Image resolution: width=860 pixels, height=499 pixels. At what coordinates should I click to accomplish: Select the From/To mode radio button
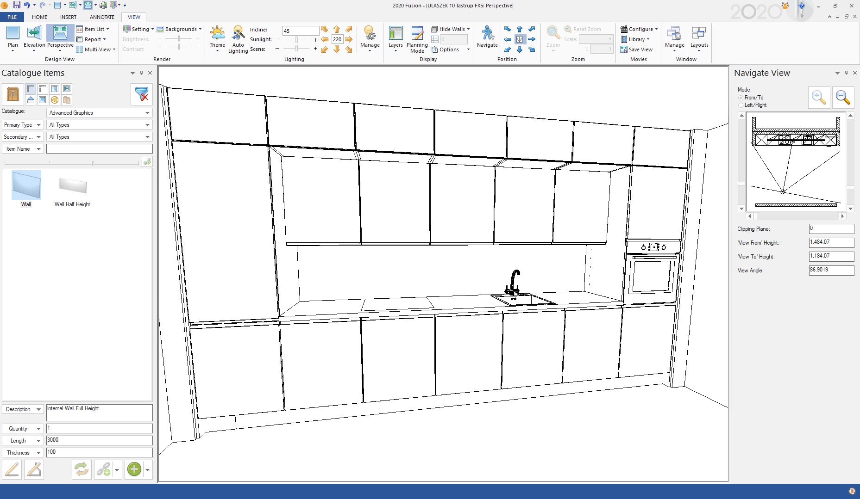point(741,98)
